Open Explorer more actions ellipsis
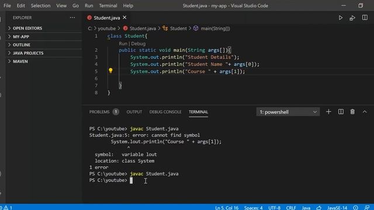This screenshot has width=374, height=210. tap(72, 17)
